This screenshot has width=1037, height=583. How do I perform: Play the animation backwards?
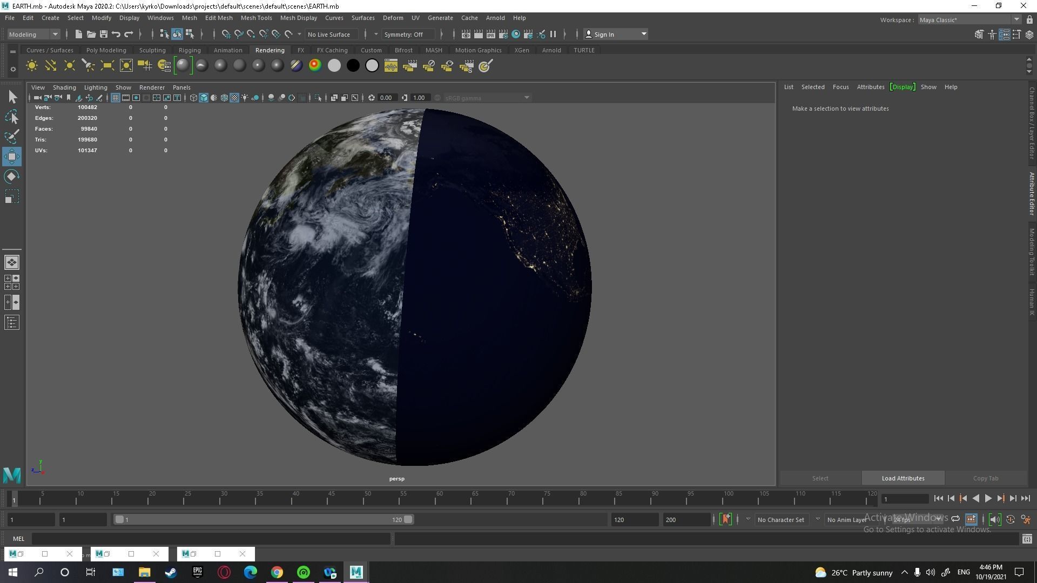tap(975, 499)
